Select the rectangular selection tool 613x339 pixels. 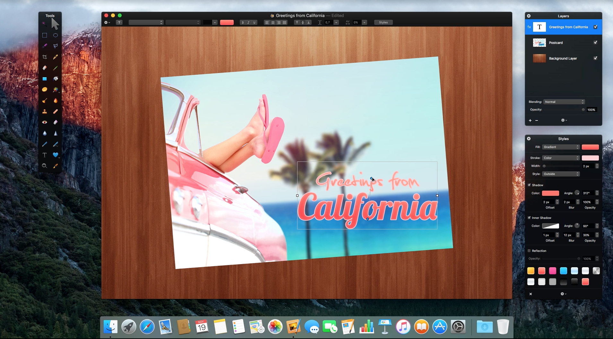point(45,35)
